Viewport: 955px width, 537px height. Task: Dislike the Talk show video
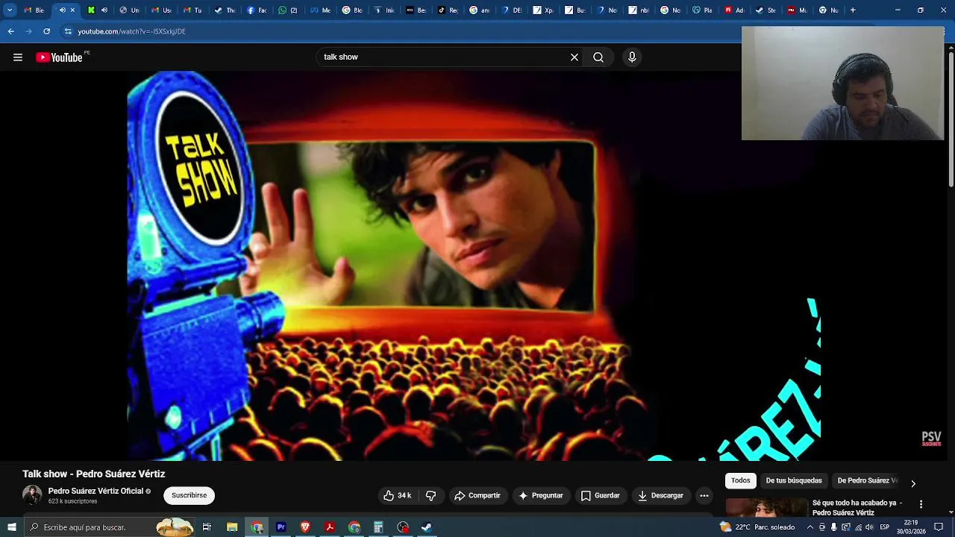[430, 495]
